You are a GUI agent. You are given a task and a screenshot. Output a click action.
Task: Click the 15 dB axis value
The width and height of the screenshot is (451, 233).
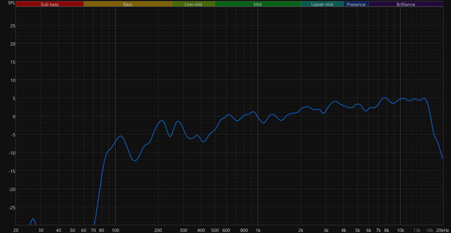[x=13, y=62]
